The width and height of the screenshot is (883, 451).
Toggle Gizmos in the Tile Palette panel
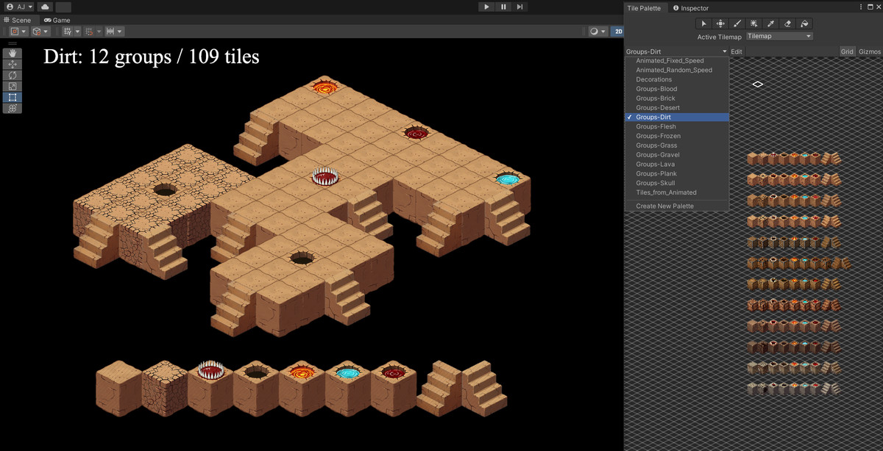870,51
